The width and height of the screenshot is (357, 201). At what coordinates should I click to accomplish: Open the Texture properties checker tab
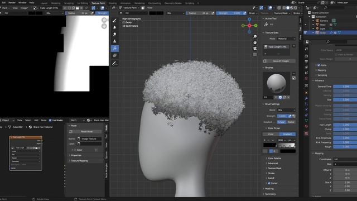[x=306, y=133]
